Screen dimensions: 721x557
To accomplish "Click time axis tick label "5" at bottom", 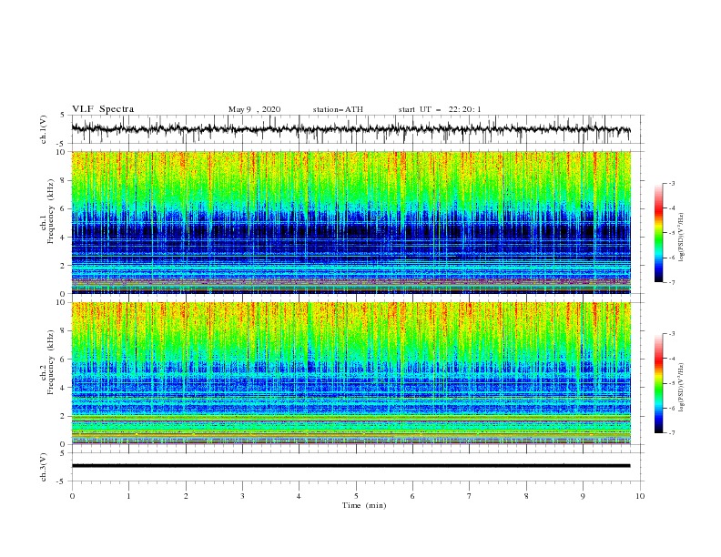I will 356,496.
